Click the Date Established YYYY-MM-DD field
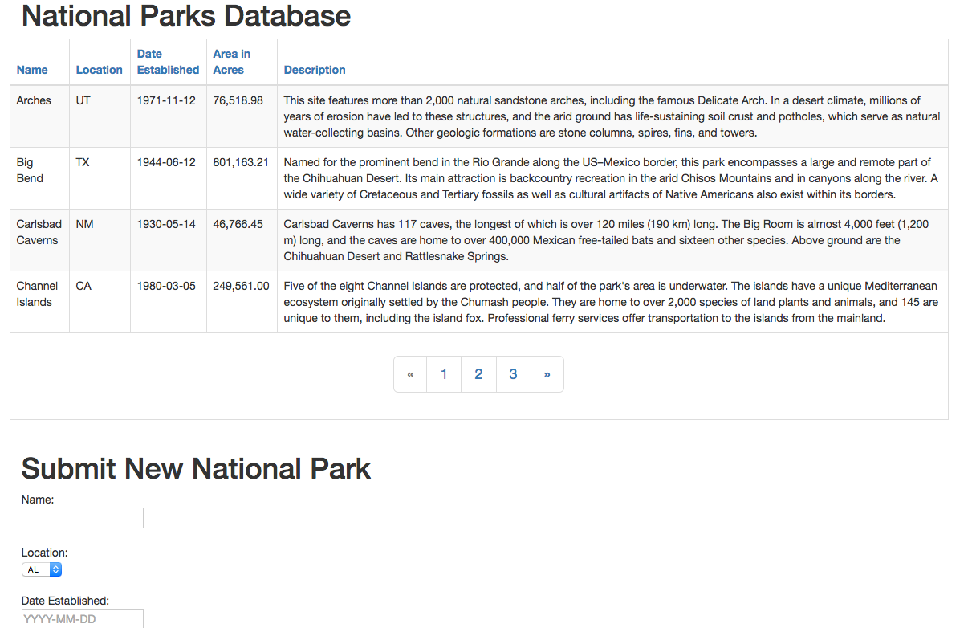968x628 pixels. coord(82,618)
